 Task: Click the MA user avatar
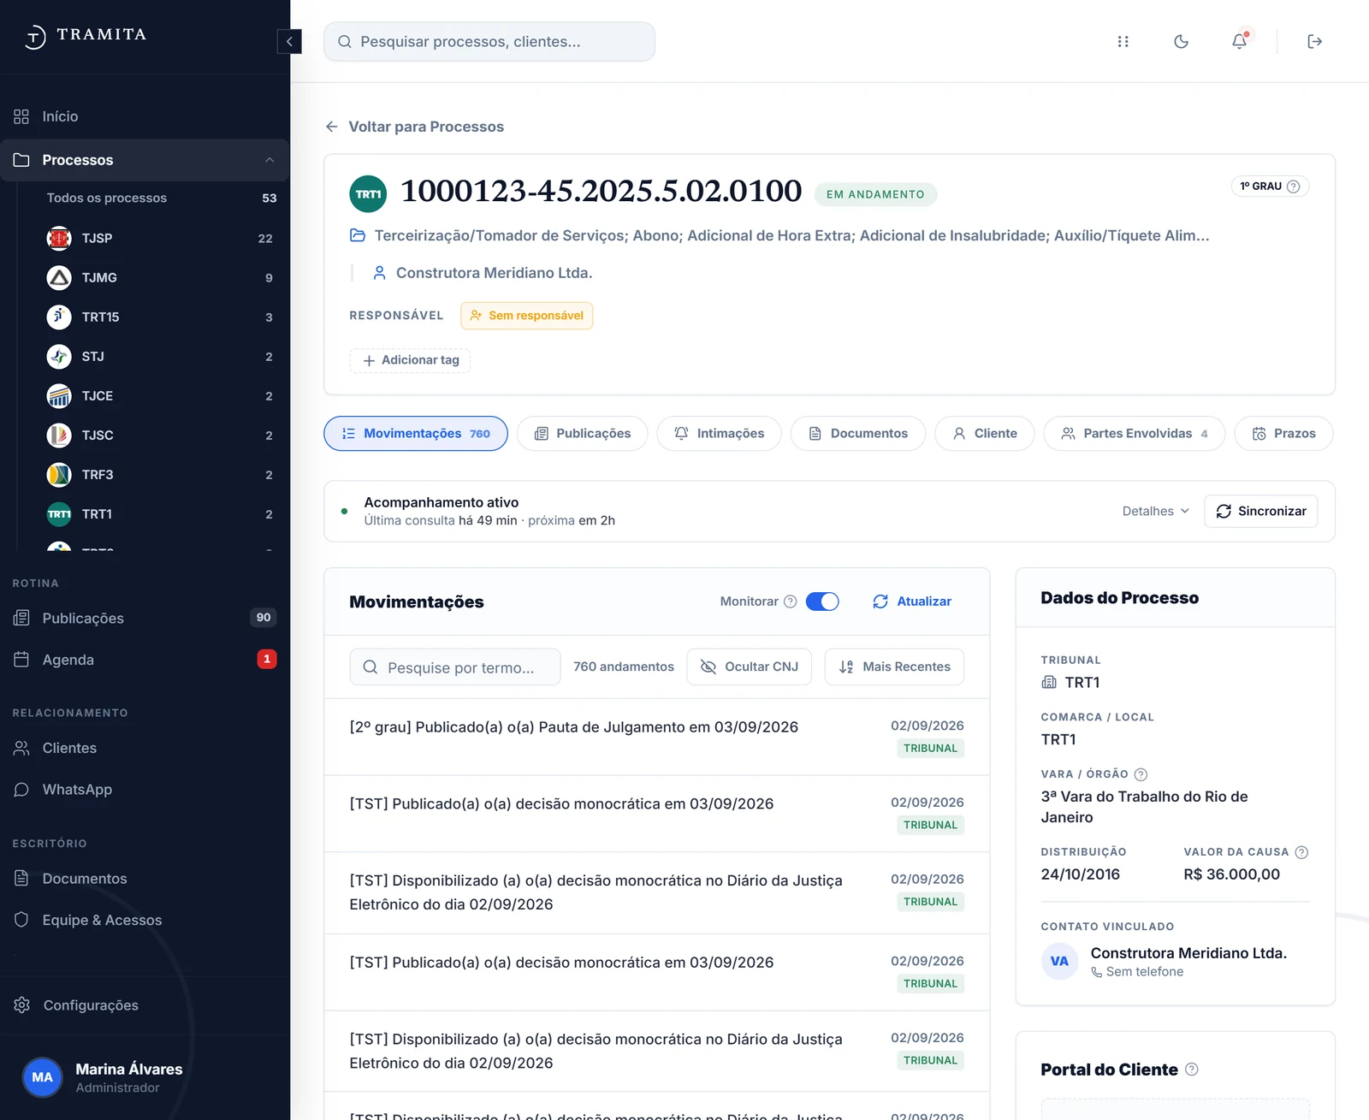(x=42, y=1077)
